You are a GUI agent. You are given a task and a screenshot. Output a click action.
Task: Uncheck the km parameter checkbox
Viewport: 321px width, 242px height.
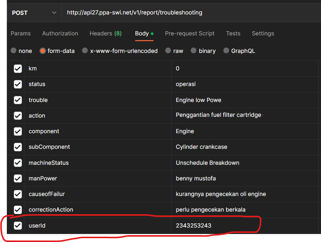[18, 68]
